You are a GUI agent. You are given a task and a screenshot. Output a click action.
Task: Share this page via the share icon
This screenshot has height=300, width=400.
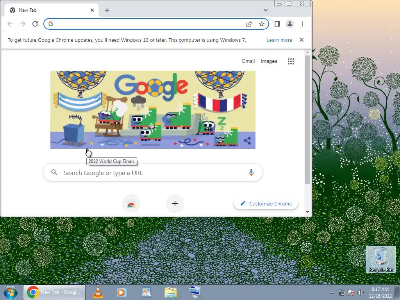click(249, 24)
